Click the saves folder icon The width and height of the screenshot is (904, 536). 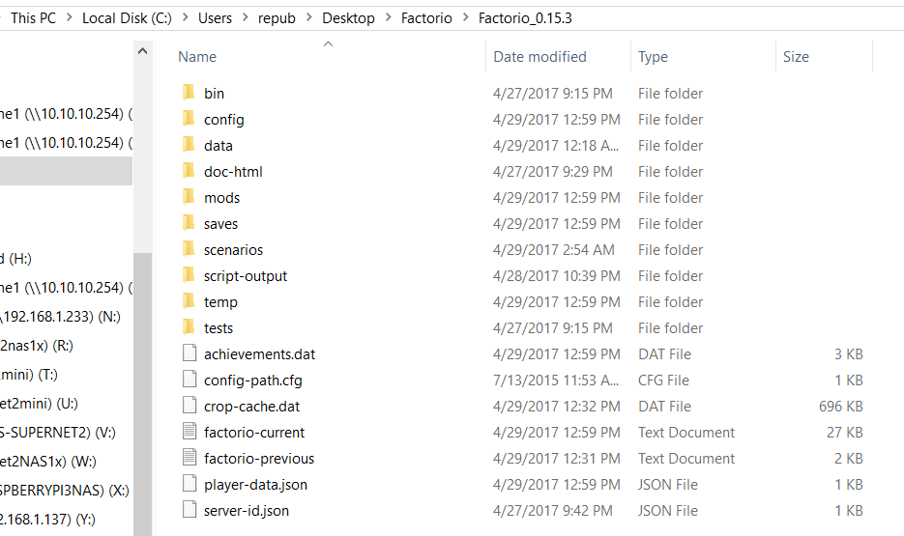click(x=189, y=222)
